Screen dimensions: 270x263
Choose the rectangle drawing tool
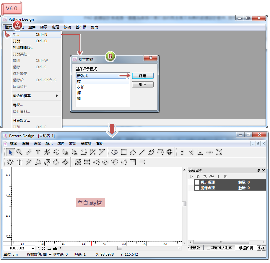tap(124, 152)
